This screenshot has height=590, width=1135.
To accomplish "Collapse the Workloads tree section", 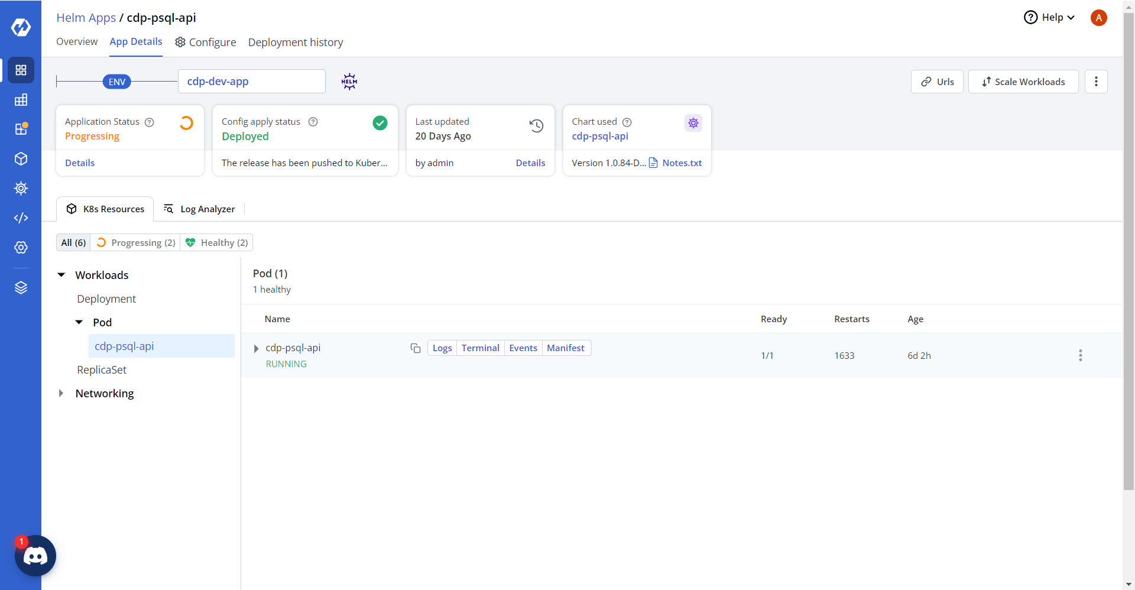I will pos(61,275).
